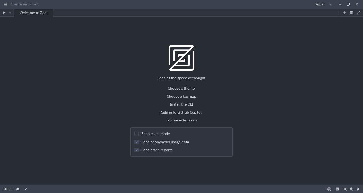Open the Project Panel from status bar
Image resolution: width=363 pixels, height=193 pixels.
coord(5,189)
